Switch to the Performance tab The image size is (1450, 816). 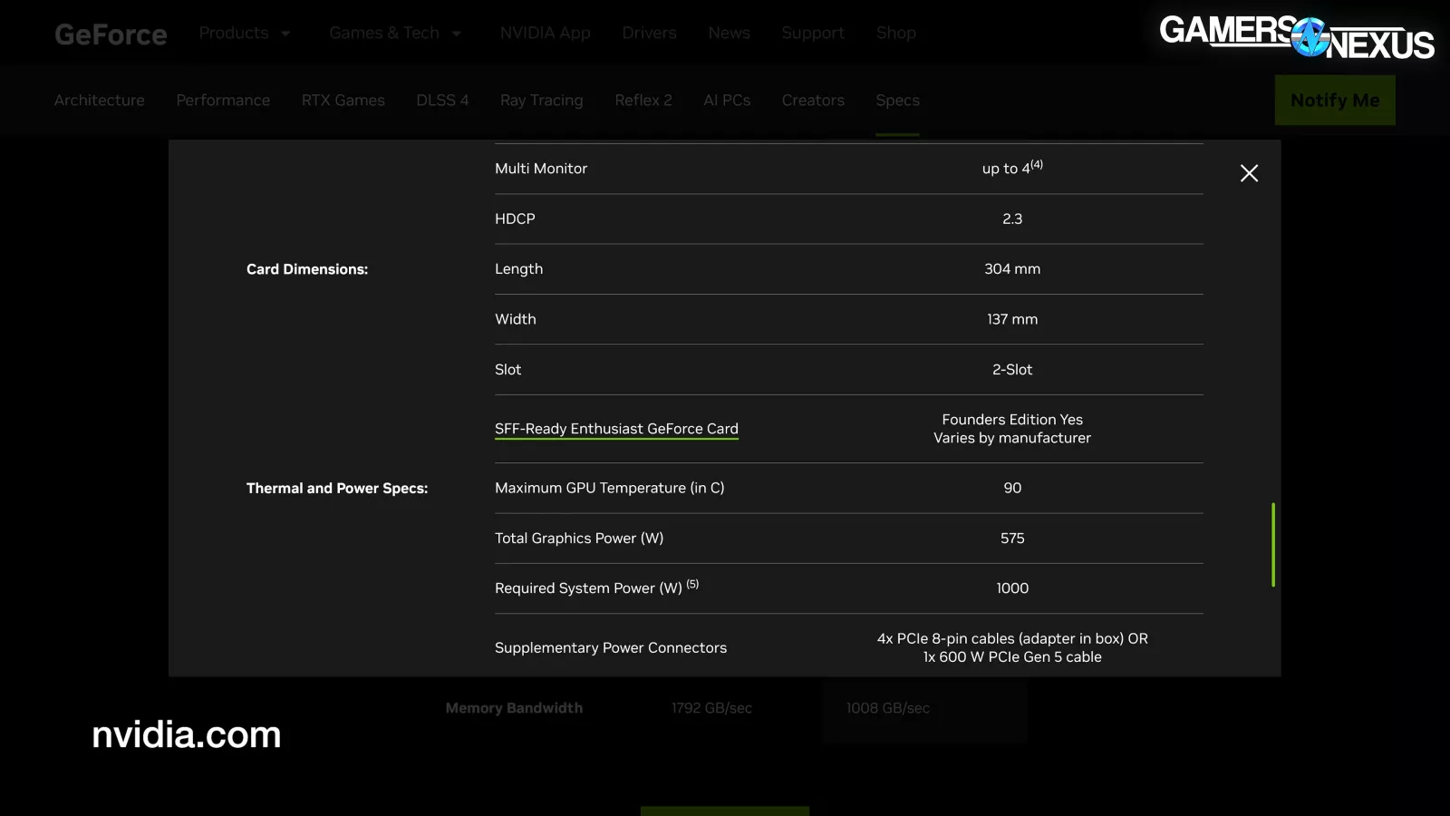(223, 101)
